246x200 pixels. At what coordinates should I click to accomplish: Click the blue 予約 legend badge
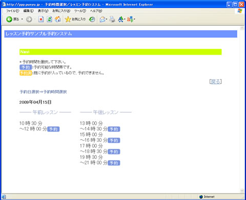[x=26, y=67]
